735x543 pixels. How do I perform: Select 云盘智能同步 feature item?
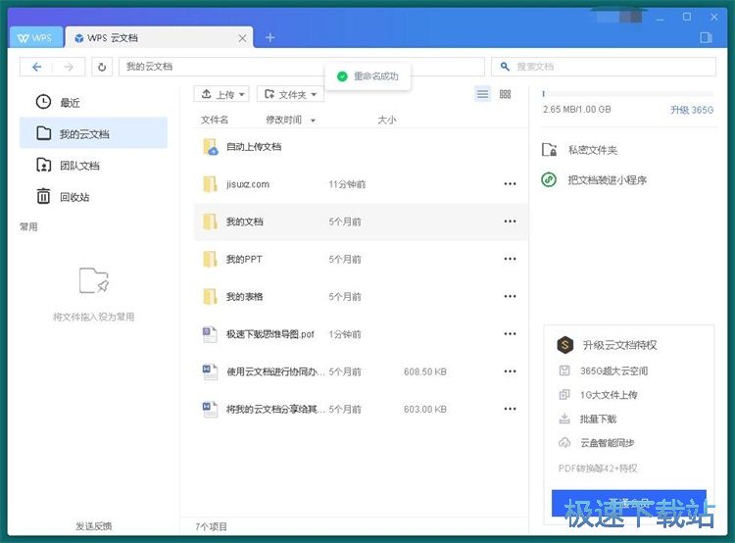(x=597, y=443)
